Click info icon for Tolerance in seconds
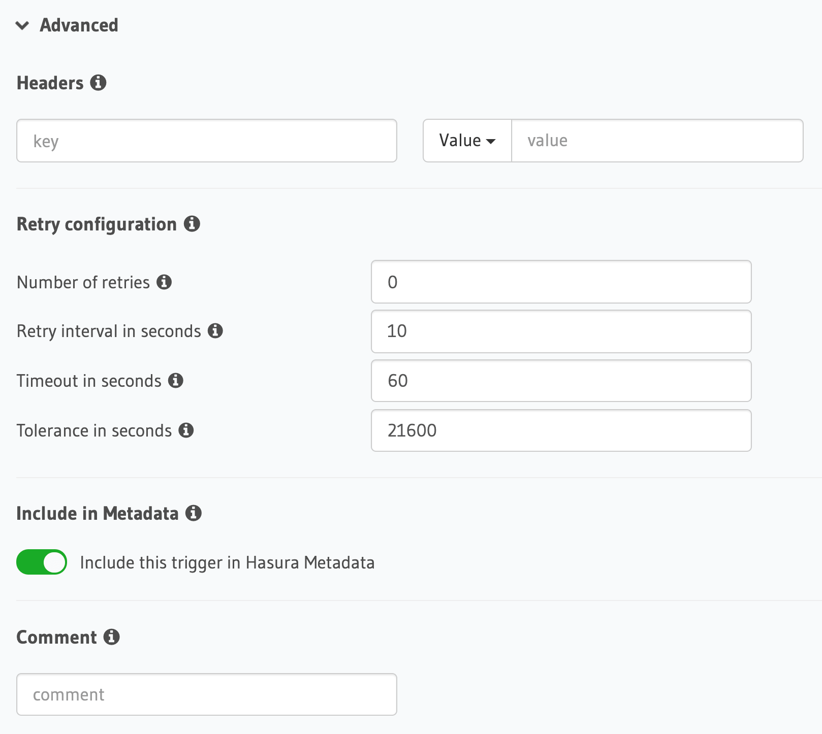The height and width of the screenshot is (734, 822). 186,430
